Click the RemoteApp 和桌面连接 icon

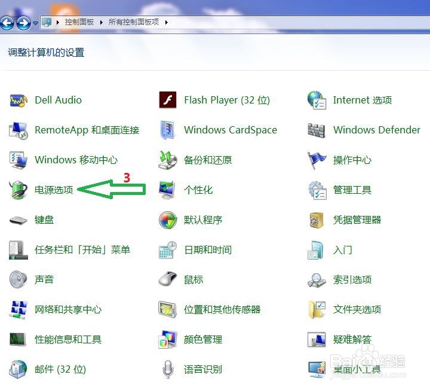[18, 130]
